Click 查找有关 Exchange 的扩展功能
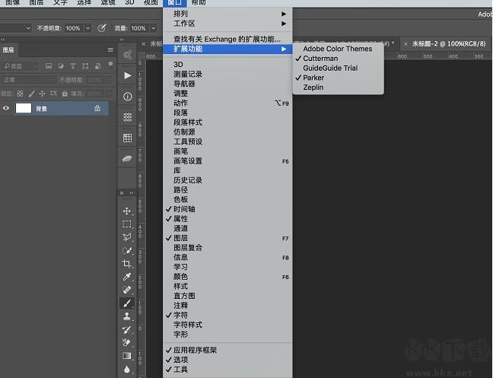This screenshot has height=378, width=493. point(227,40)
